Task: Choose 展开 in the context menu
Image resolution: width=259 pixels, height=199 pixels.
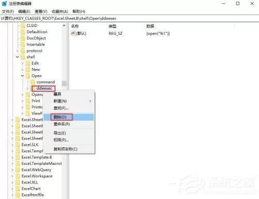Action: (x=69, y=94)
